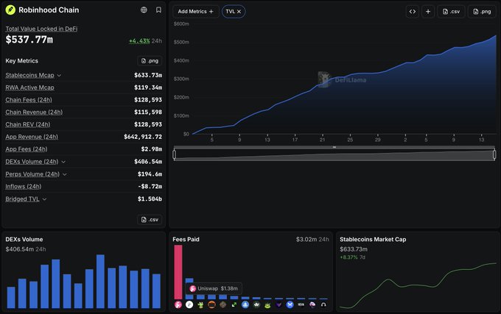The height and width of the screenshot is (314, 501).
Task: Click the orange ring protocol icon
Action: coord(212,304)
